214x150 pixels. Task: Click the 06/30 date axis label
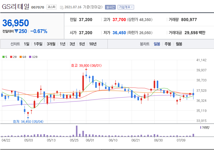(x=158, y=140)
